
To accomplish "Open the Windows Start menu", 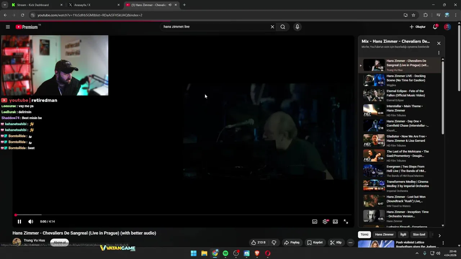I will [x=193, y=253].
